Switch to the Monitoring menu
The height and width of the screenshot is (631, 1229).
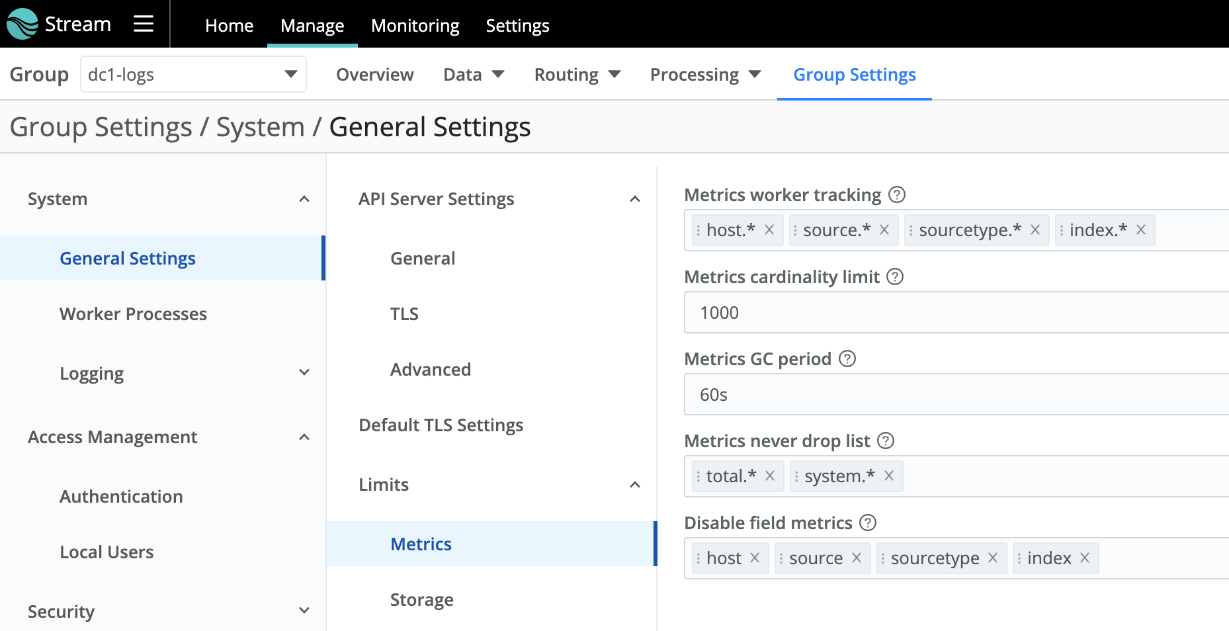415,25
